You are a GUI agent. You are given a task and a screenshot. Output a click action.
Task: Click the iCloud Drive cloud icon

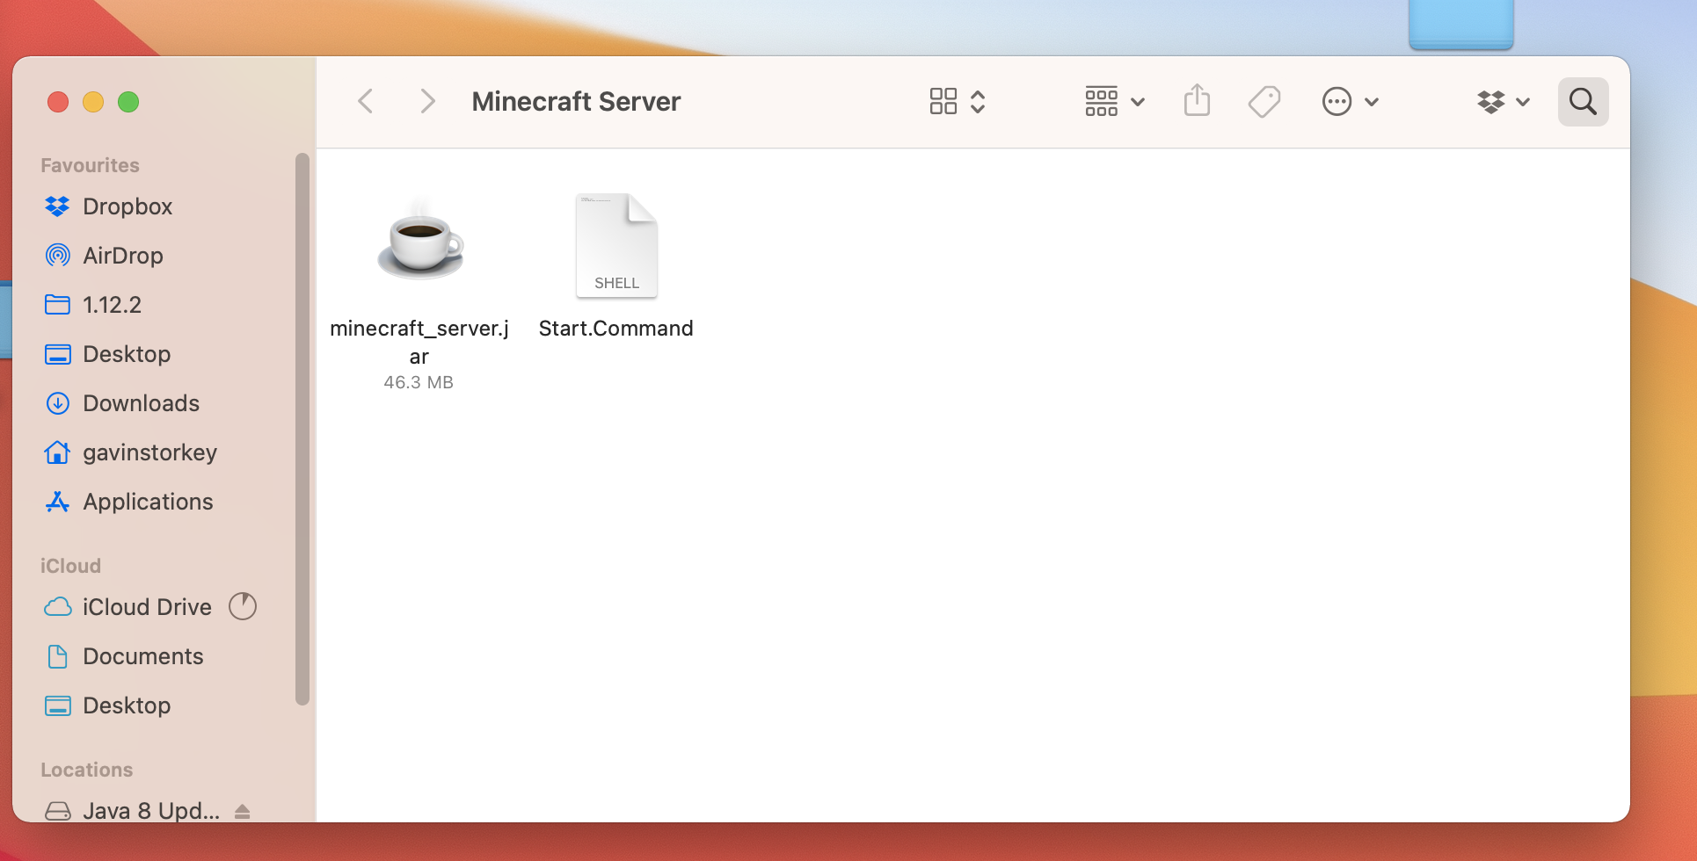pyautogui.click(x=57, y=607)
